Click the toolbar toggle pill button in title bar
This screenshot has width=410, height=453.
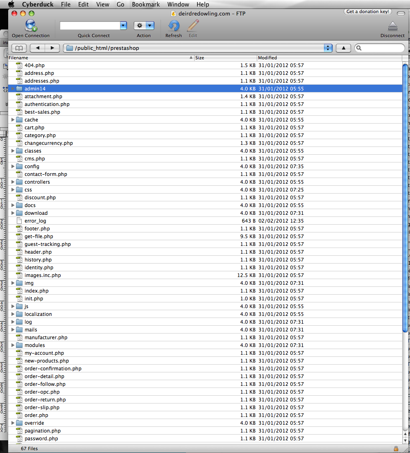coord(401,14)
